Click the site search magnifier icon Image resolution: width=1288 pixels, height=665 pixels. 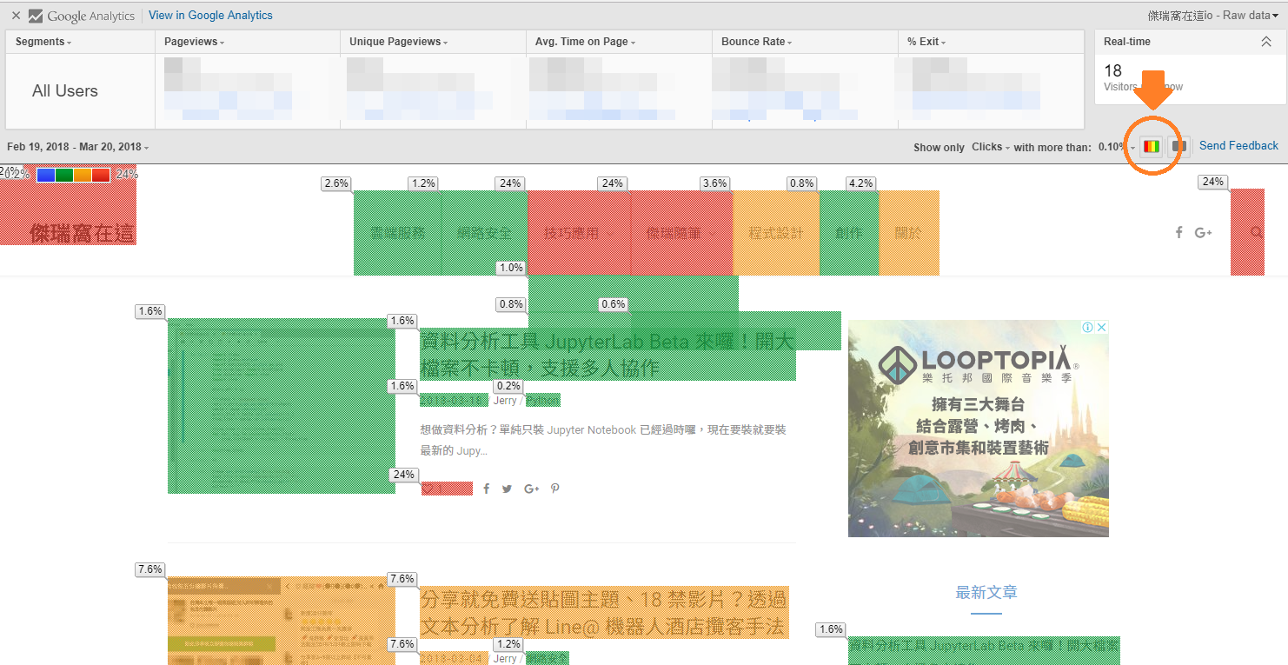(1257, 232)
